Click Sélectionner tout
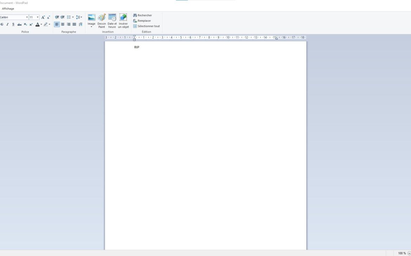The height and width of the screenshot is (256, 411). 146,26
